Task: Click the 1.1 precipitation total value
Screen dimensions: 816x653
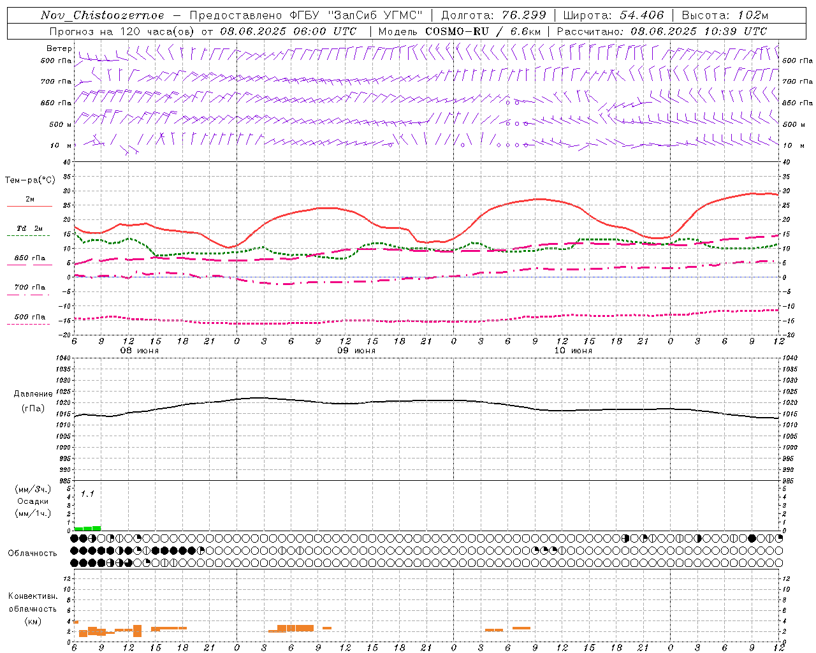Action: [x=87, y=494]
